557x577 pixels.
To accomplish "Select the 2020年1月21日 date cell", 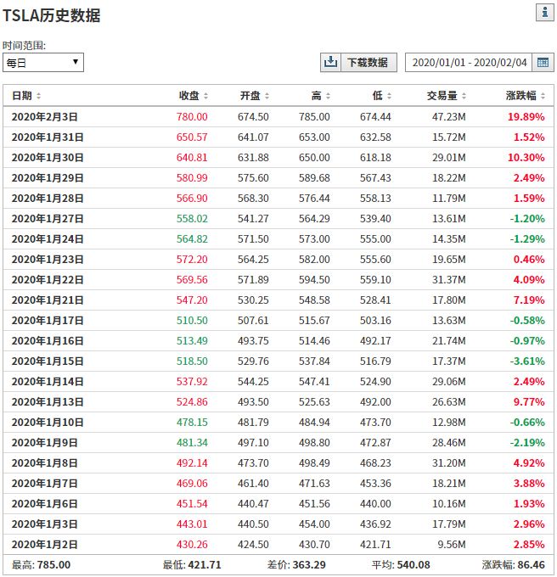I will pyautogui.click(x=48, y=300).
